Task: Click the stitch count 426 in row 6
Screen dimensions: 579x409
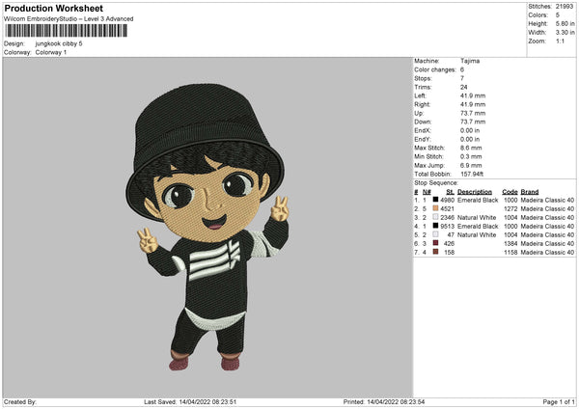Action: coord(449,244)
